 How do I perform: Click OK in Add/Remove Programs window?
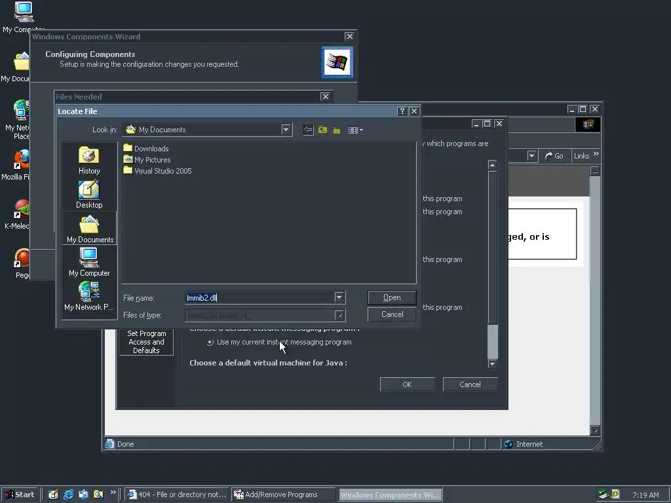coord(407,384)
